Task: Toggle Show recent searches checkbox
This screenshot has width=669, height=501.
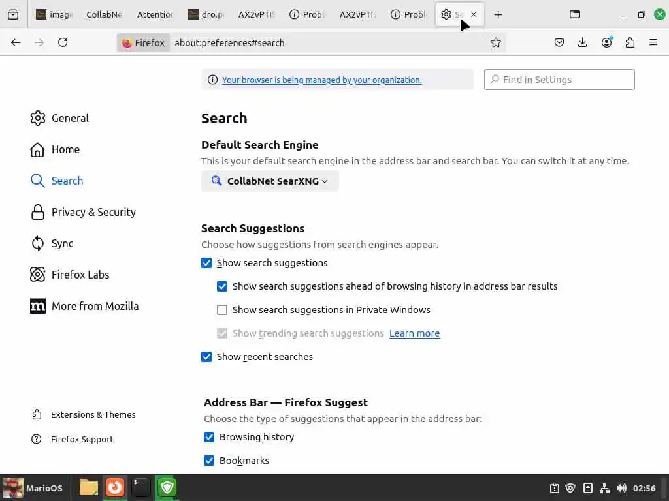Action: [206, 357]
